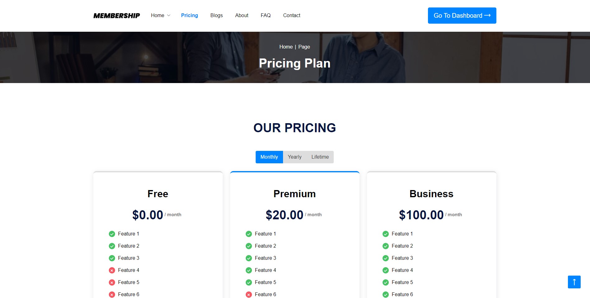
Task: Click the back-to-top arrow icon
Action: point(574,282)
